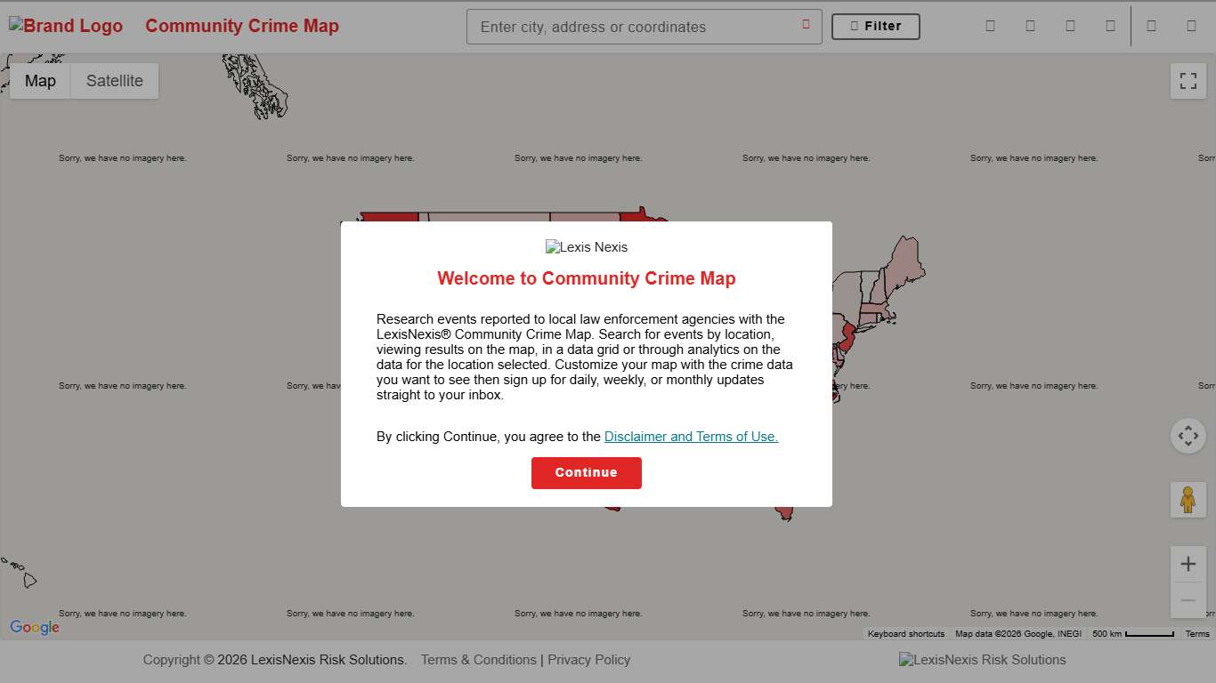Viewport: 1216px width, 683px height.
Task: Read the Terms & Conditions
Action: [x=478, y=660]
